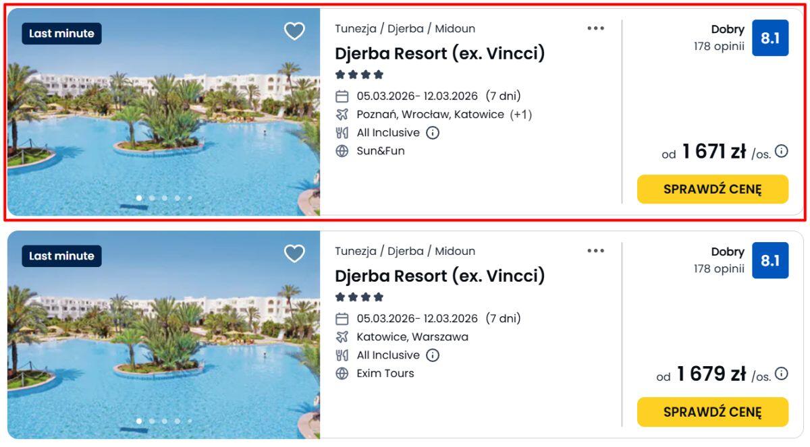Favorite the Exim Tours offer heart icon
This screenshot has width=810, height=447.
294,254
